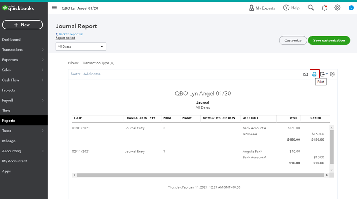Expand Payroll sidebar menu
357x199 pixels.
24,100
